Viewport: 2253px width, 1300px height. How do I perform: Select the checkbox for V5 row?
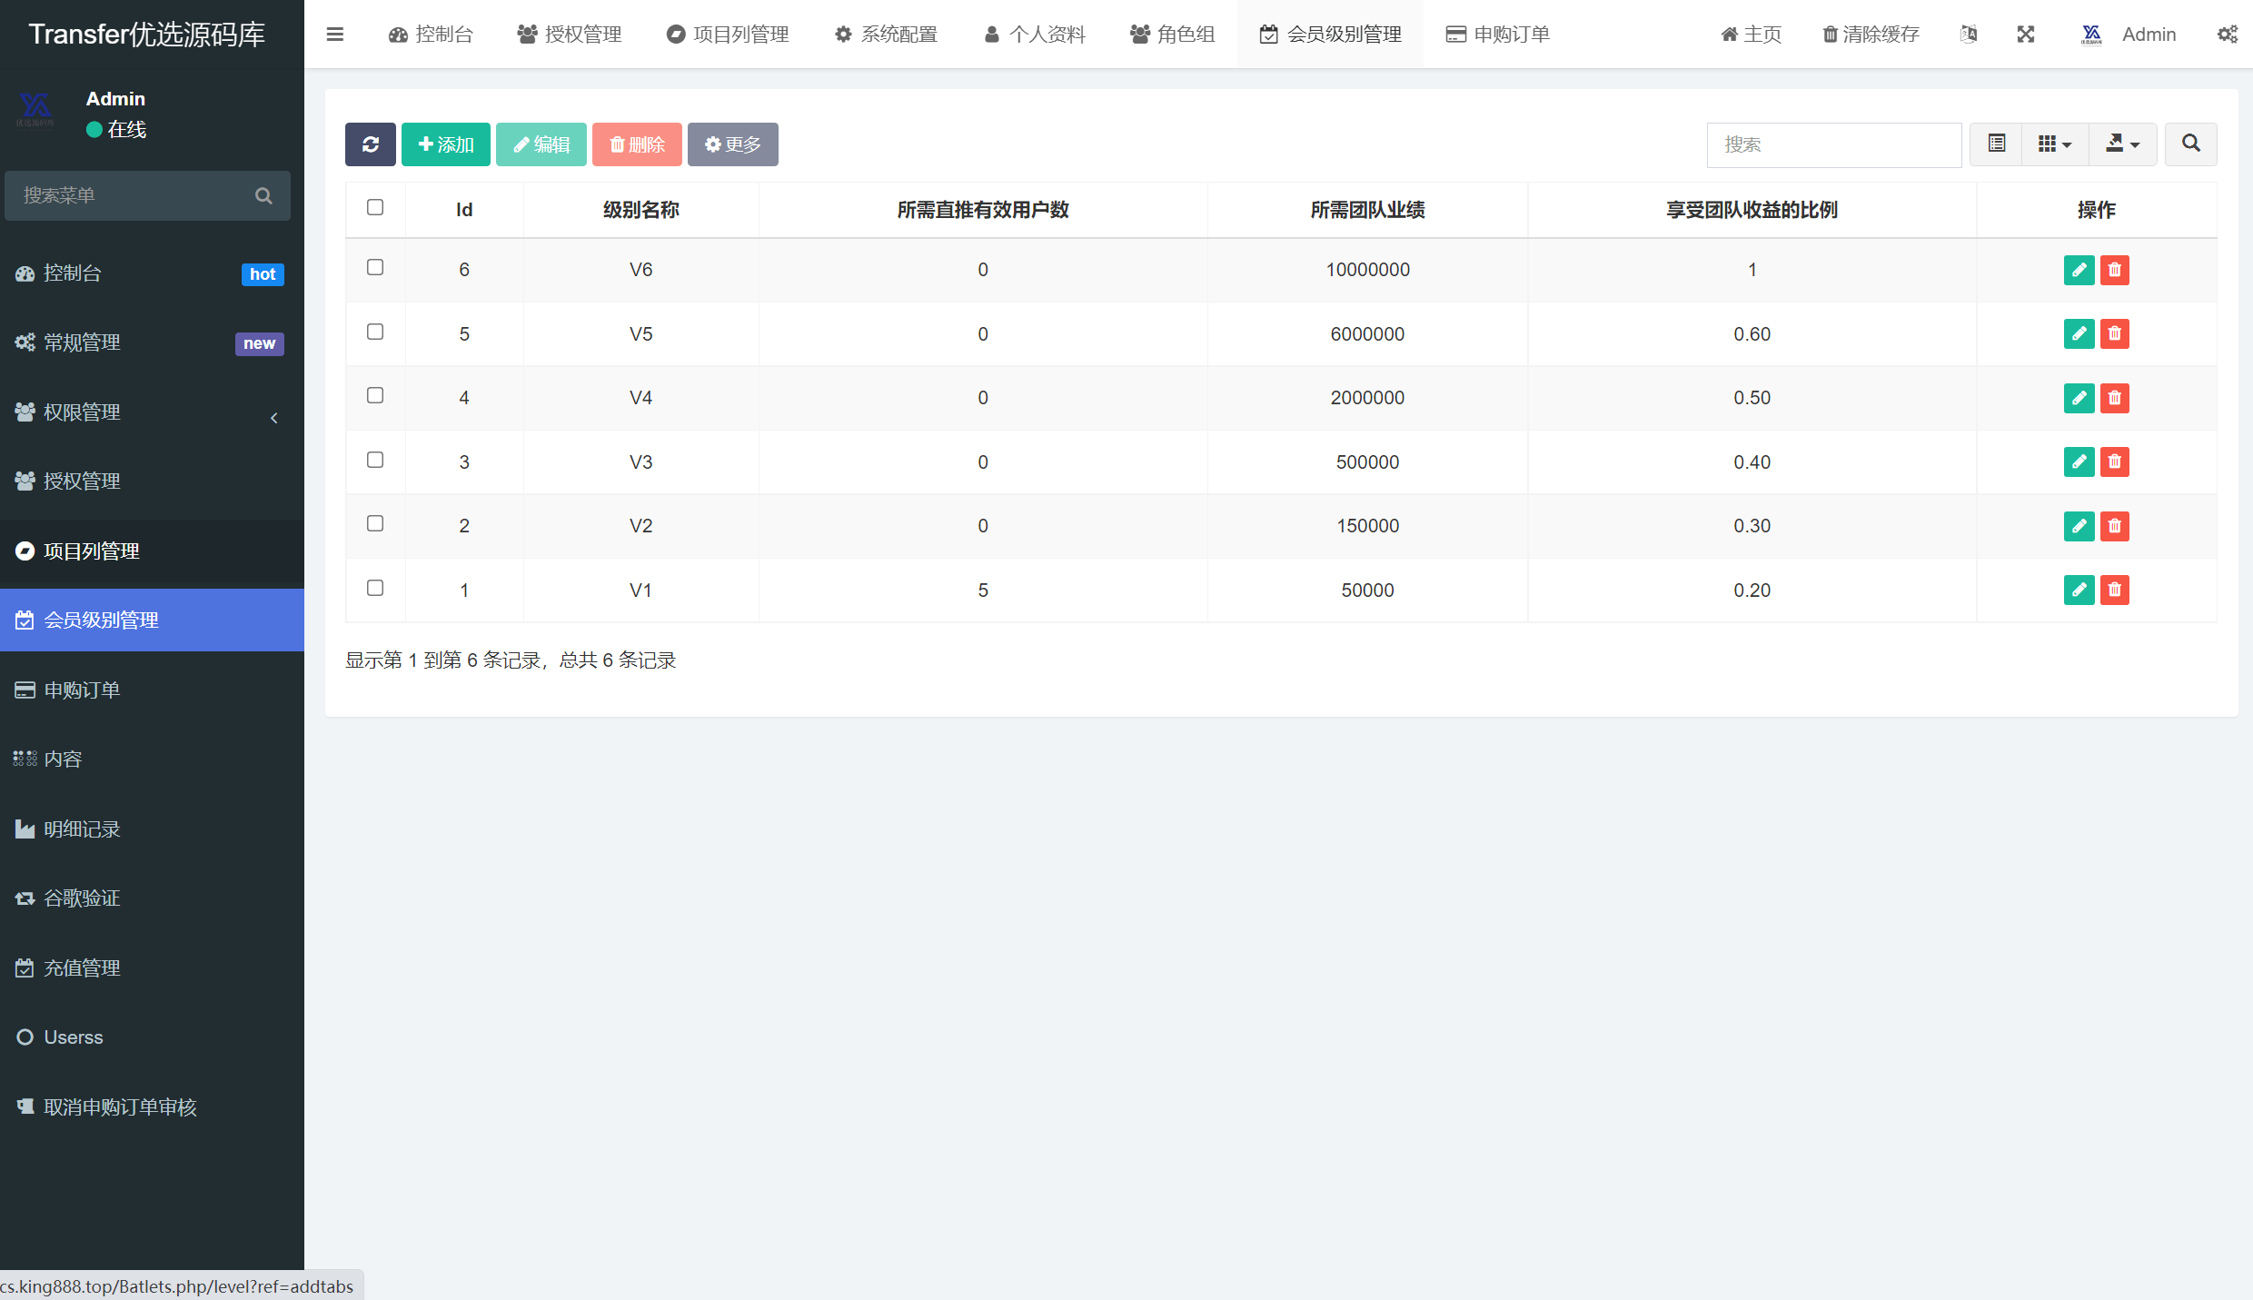coord(375,332)
